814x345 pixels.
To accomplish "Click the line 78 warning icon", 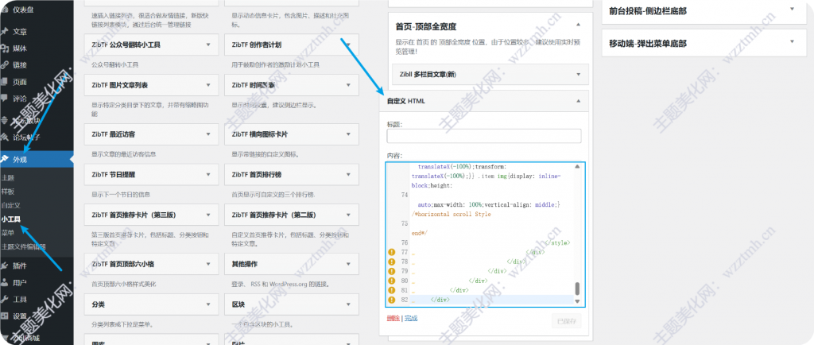I will pyautogui.click(x=392, y=262).
